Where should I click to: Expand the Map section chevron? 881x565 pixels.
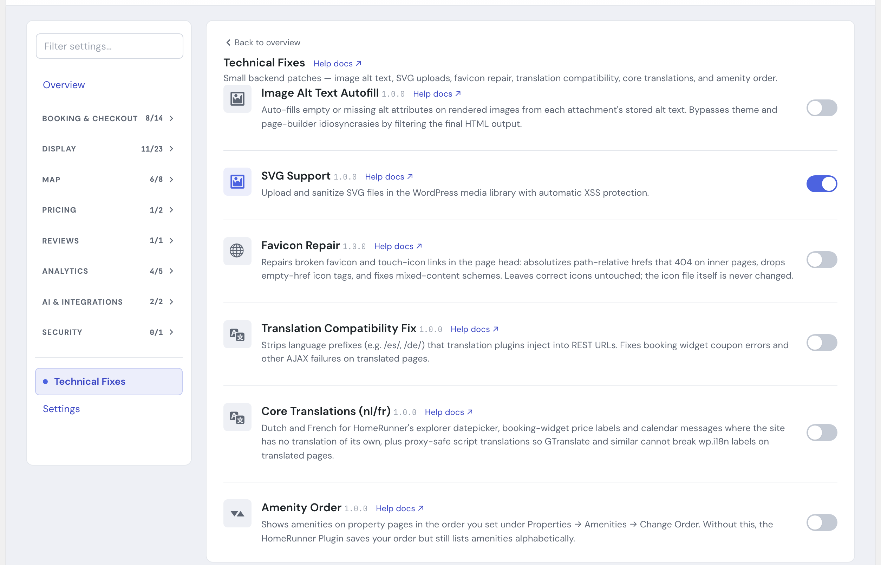[x=171, y=180]
